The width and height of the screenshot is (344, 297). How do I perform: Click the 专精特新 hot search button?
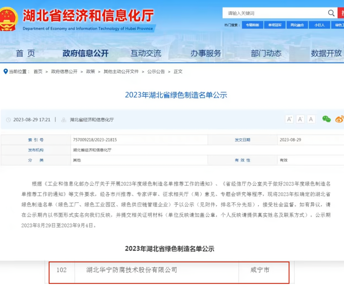point(253,25)
